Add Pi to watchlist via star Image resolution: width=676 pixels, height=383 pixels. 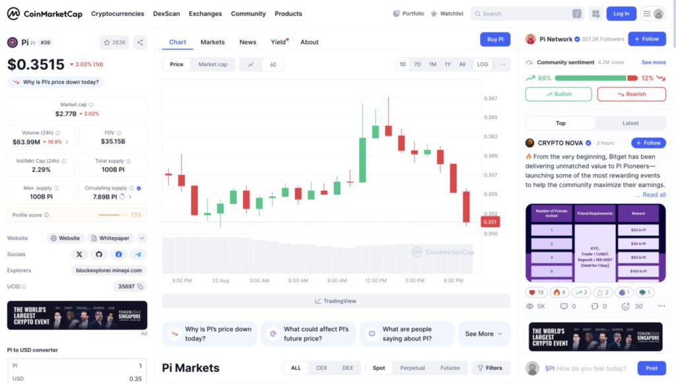click(x=114, y=42)
